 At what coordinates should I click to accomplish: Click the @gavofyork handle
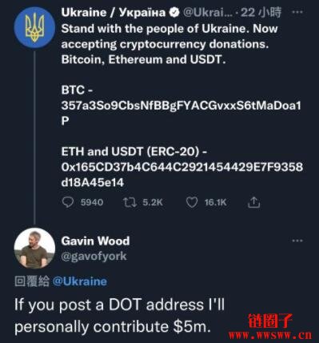(94, 256)
